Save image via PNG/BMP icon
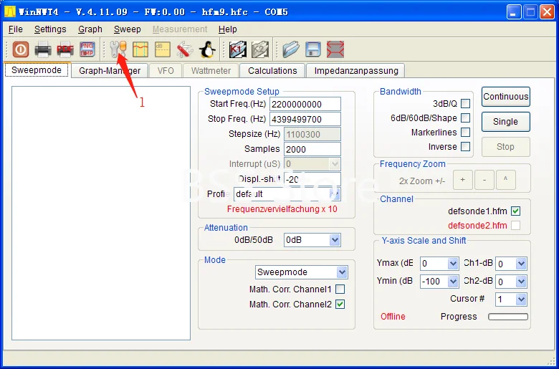The width and height of the screenshot is (559, 369). (87, 49)
